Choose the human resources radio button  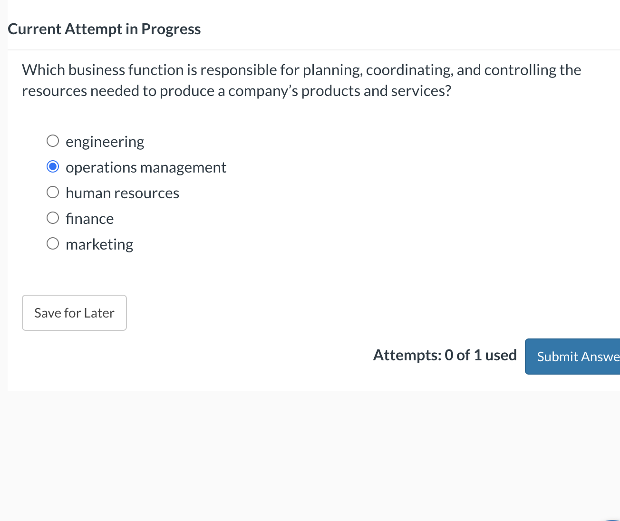point(53,193)
